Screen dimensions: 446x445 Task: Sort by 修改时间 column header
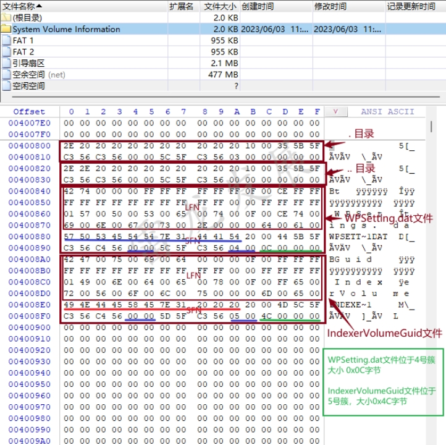point(349,6)
